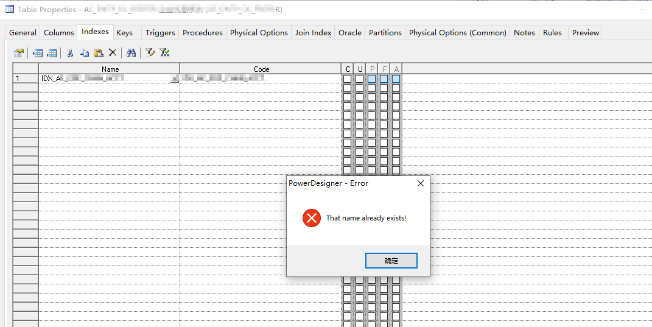Screen dimensions: 652x327
Task: Toggle the Enable Filter icon
Action: pos(164,53)
